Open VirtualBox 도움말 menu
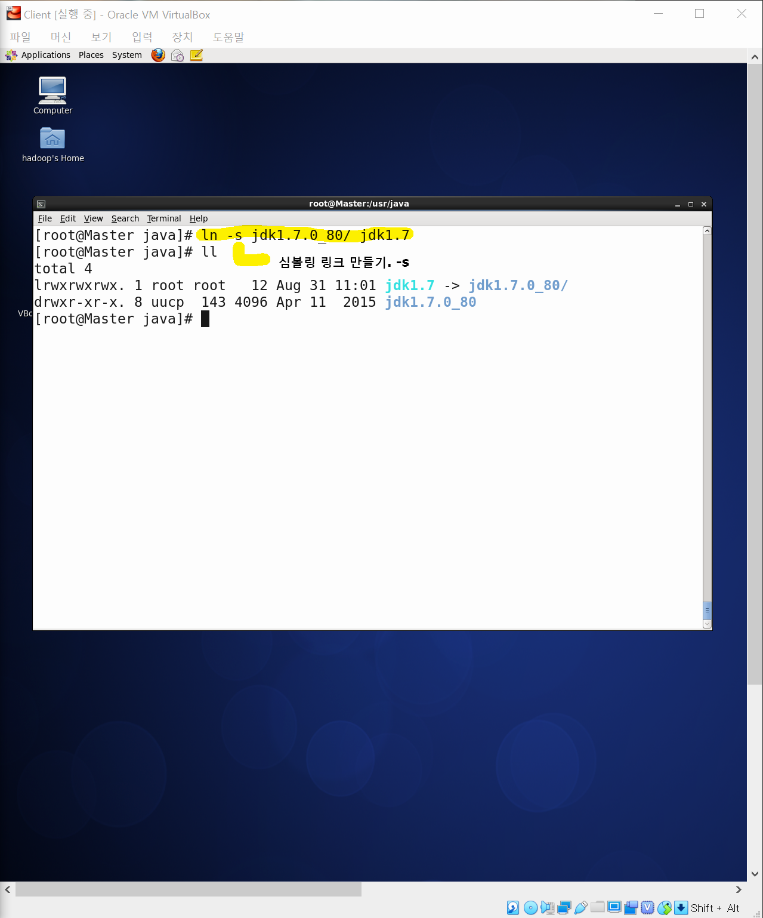 coord(228,37)
